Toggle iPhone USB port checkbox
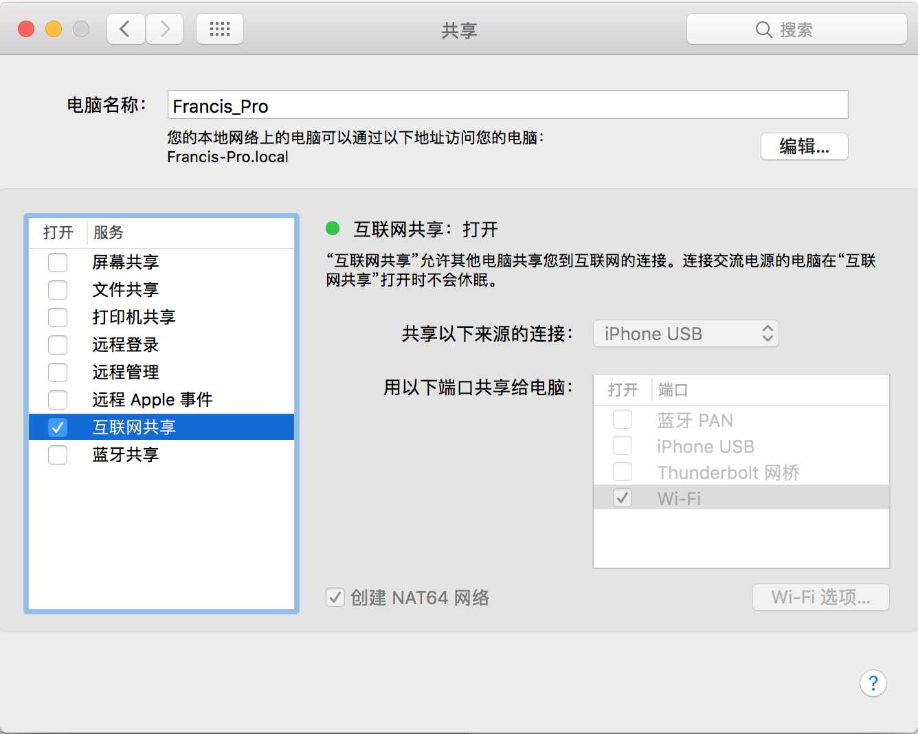The height and width of the screenshot is (734, 918). (x=623, y=445)
